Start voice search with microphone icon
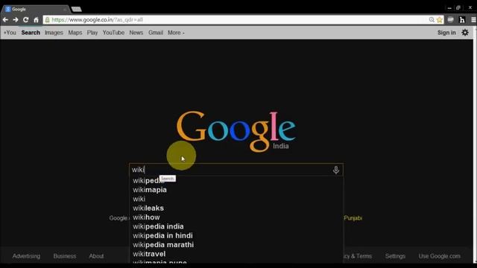Image resolution: width=477 pixels, height=268 pixels. pos(336,170)
